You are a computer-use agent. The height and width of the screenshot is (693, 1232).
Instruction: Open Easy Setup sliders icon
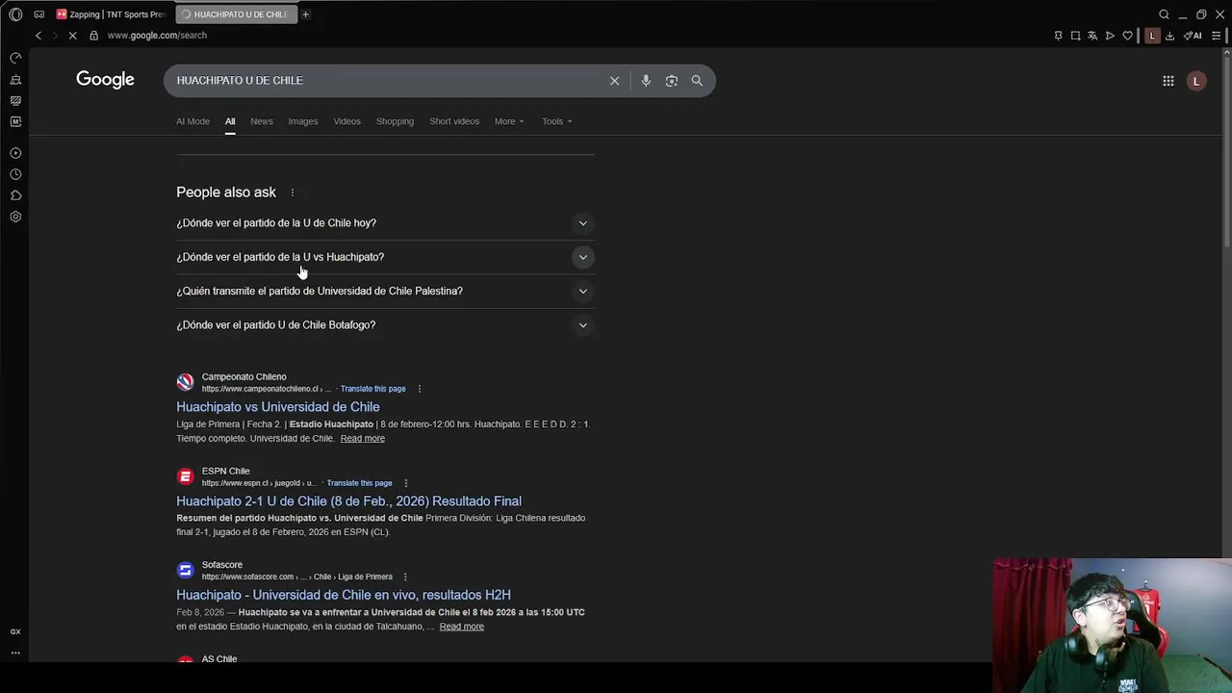pyautogui.click(x=1216, y=36)
